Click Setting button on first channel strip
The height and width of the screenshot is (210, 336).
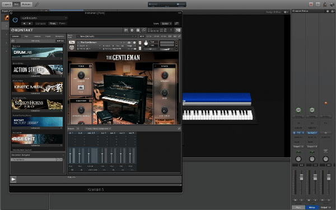[298, 116]
